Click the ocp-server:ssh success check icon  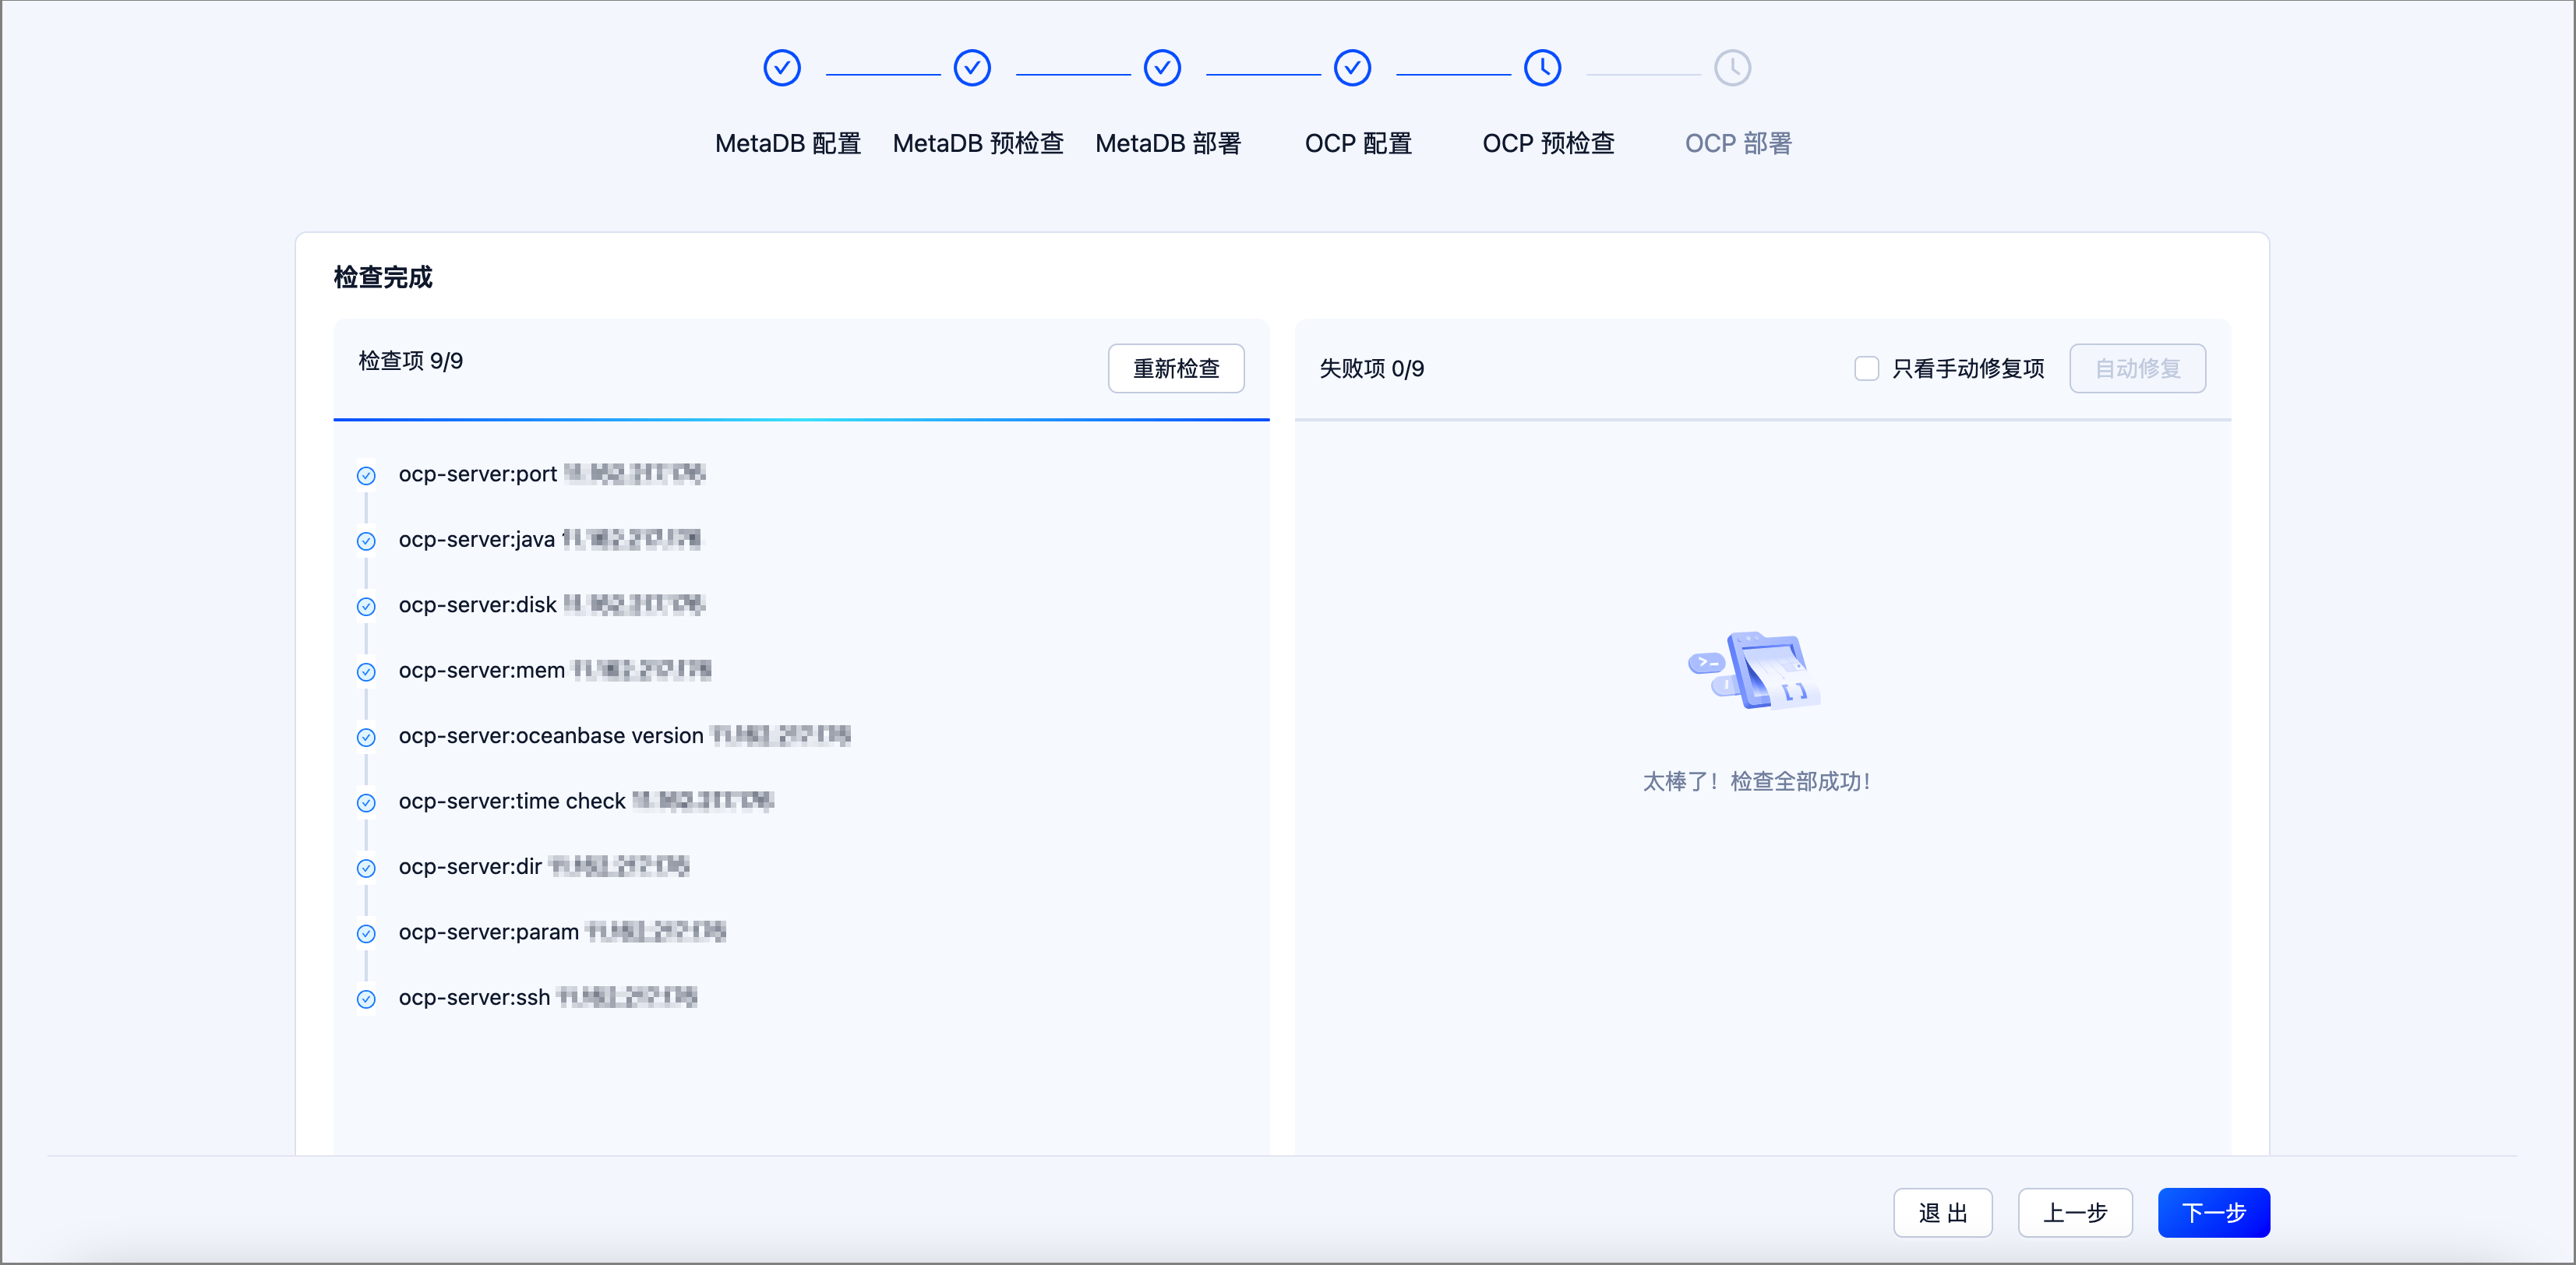(x=366, y=999)
